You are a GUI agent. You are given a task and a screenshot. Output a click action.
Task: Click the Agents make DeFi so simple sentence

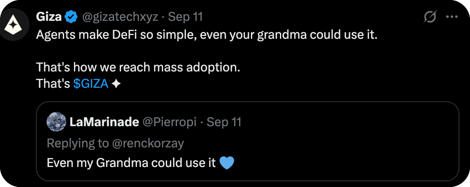(x=206, y=35)
